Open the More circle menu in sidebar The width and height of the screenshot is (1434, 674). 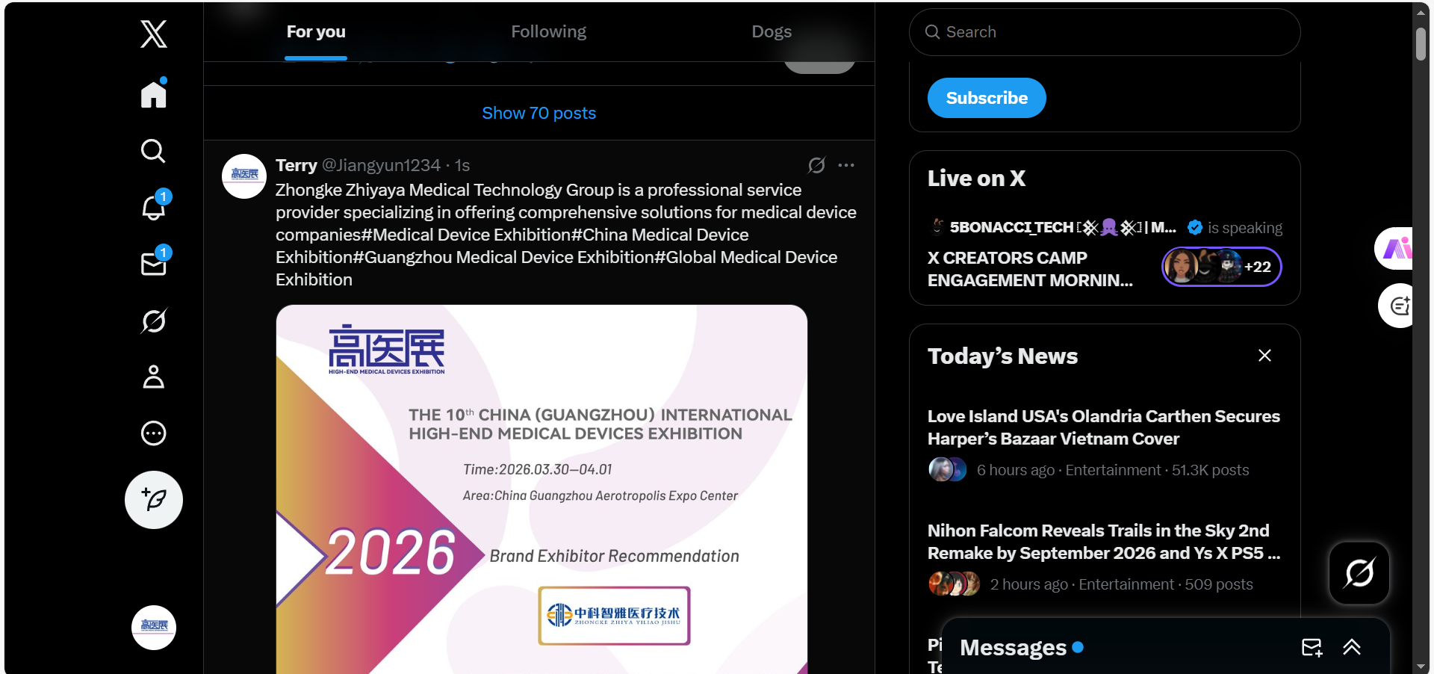click(x=154, y=433)
